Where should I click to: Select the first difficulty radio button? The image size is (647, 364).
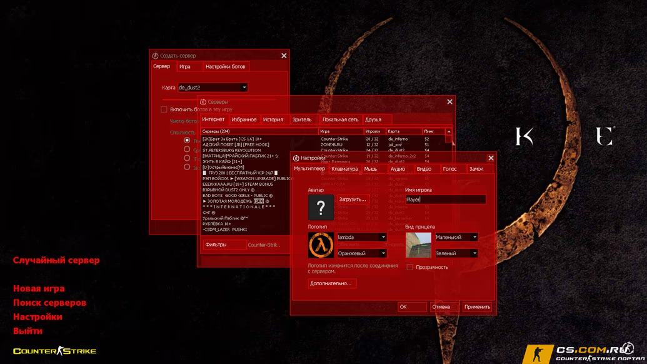pos(187,140)
